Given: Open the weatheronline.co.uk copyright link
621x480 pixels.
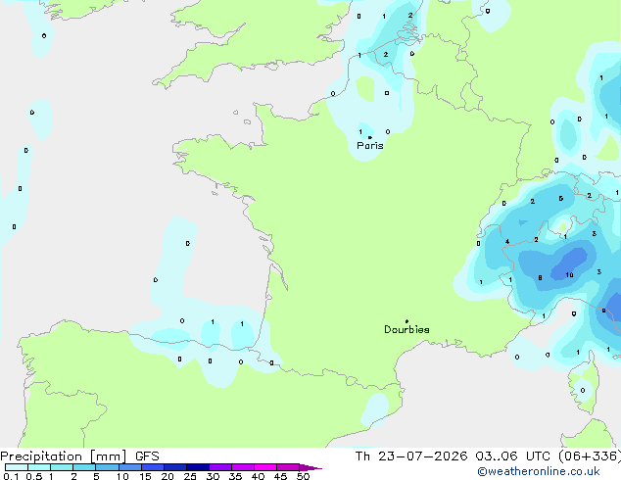Looking at the screenshot, I should click(539, 471).
